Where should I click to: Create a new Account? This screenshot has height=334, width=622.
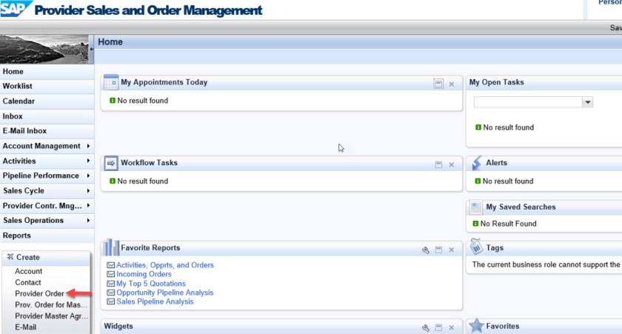(29, 271)
